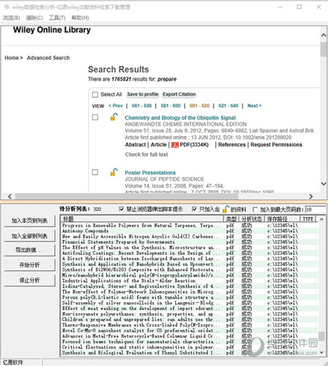
Task: Click 开始分析 button
Action: click(x=29, y=265)
